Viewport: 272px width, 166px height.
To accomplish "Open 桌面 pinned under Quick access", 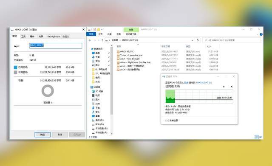I will click(x=96, y=53).
